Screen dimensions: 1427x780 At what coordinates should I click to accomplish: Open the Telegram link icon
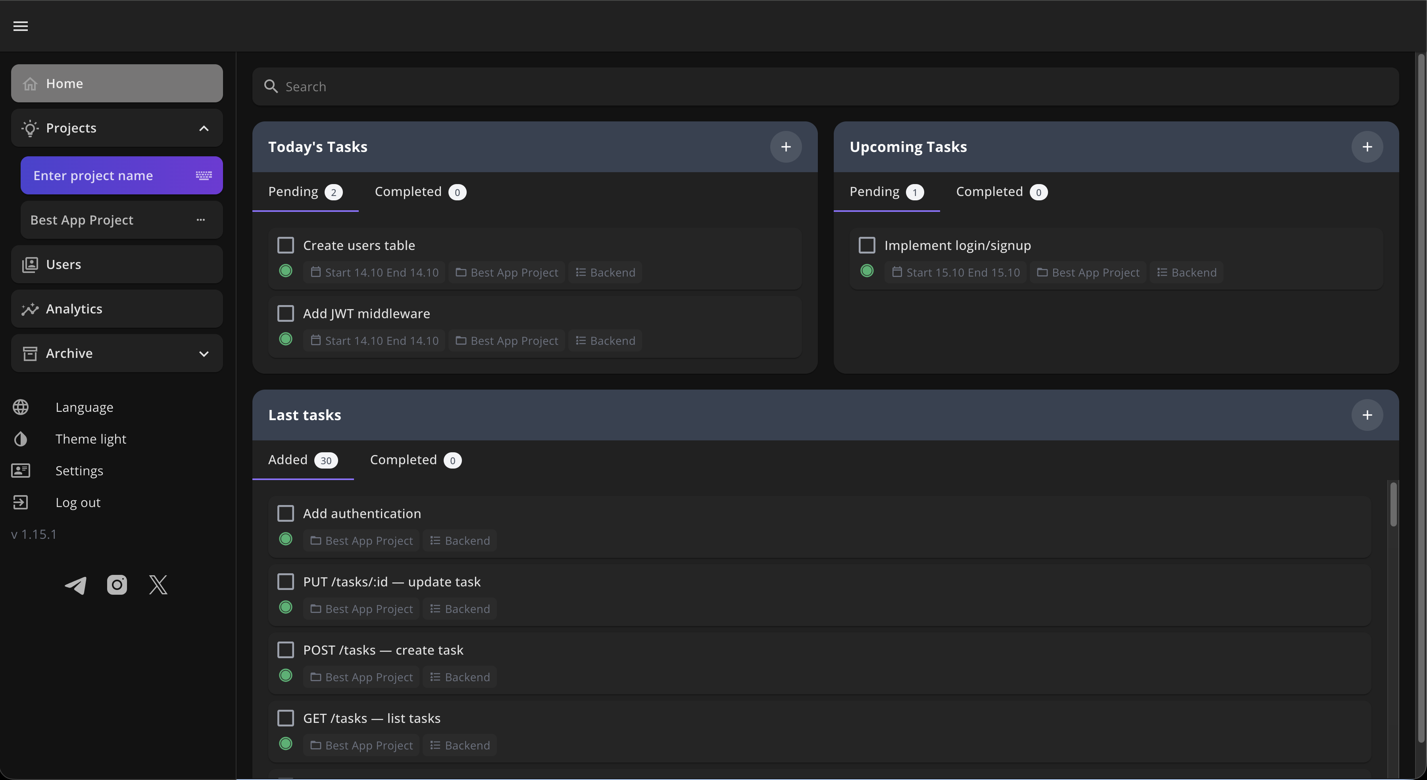76,584
